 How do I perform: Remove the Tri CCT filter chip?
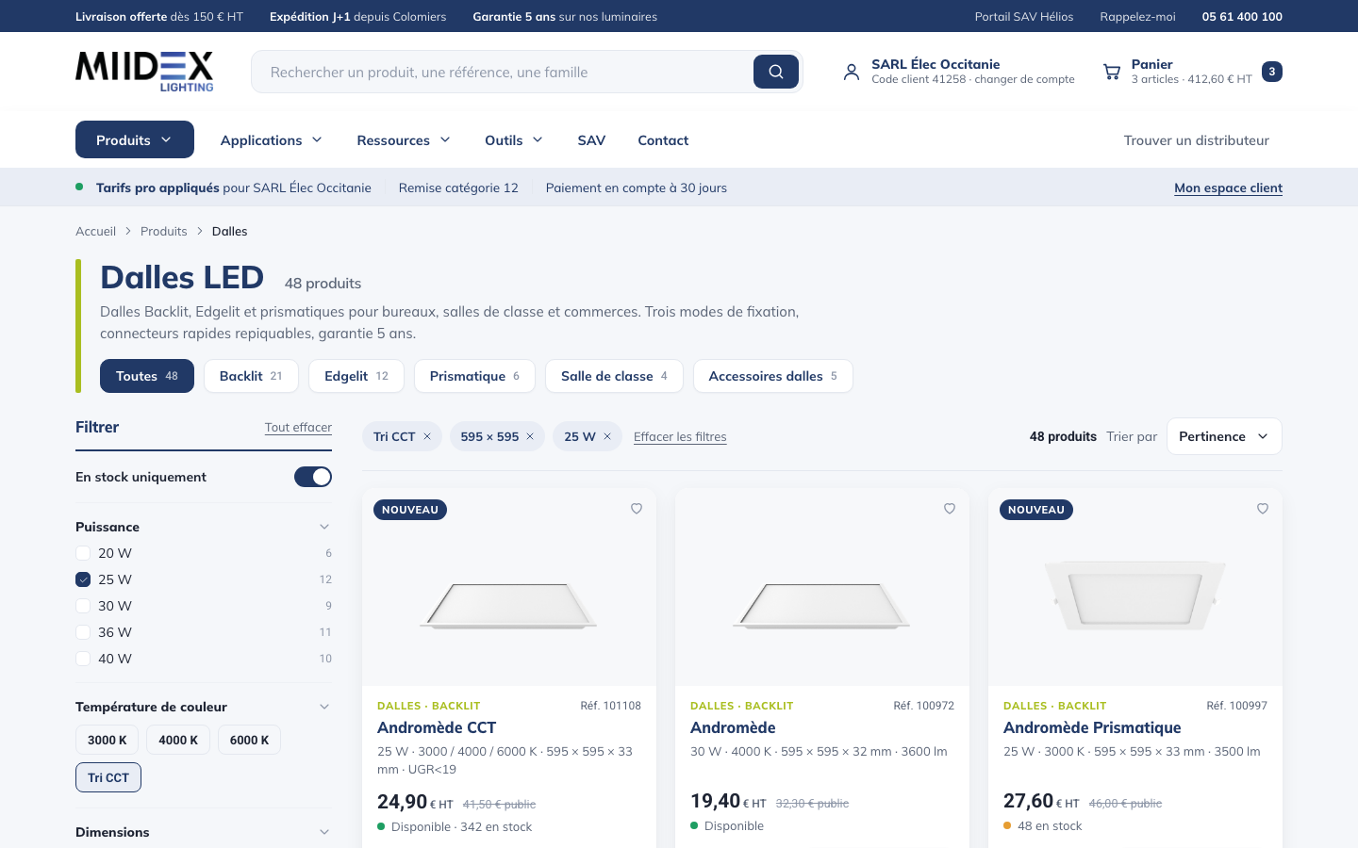click(x=427, y=436)
